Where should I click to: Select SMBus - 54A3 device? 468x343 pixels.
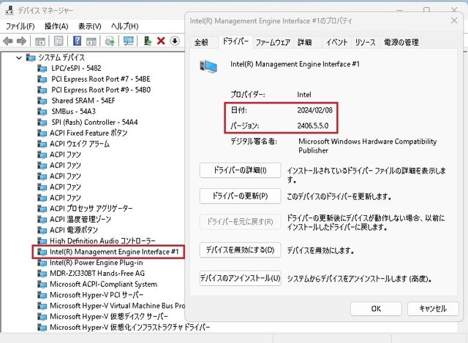click(x=73, y=112)
